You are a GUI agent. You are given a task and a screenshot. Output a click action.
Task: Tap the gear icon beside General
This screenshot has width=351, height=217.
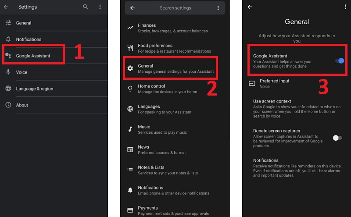[x=130, y=68]
